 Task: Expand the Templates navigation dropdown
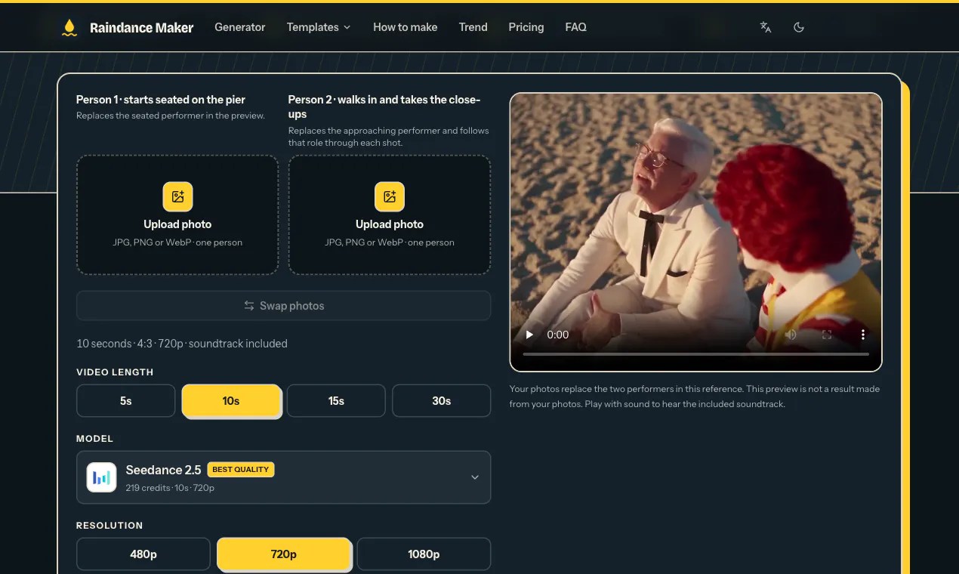point(319,27)
